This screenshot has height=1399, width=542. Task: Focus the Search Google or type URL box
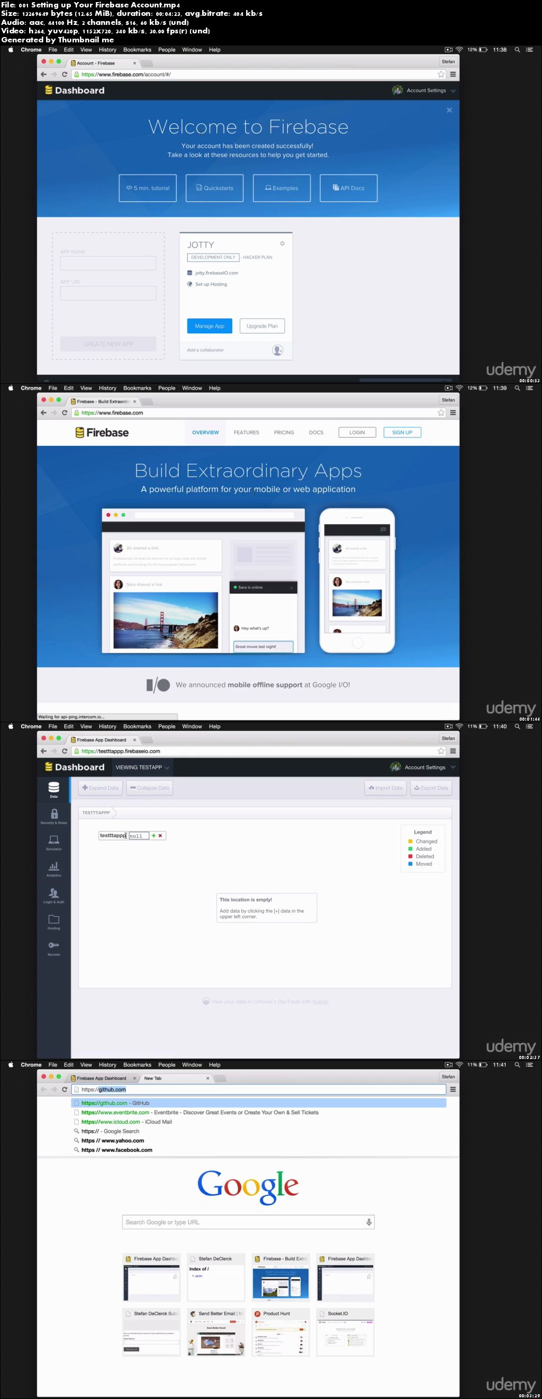pyautogui.click(x=248, y=1222)
